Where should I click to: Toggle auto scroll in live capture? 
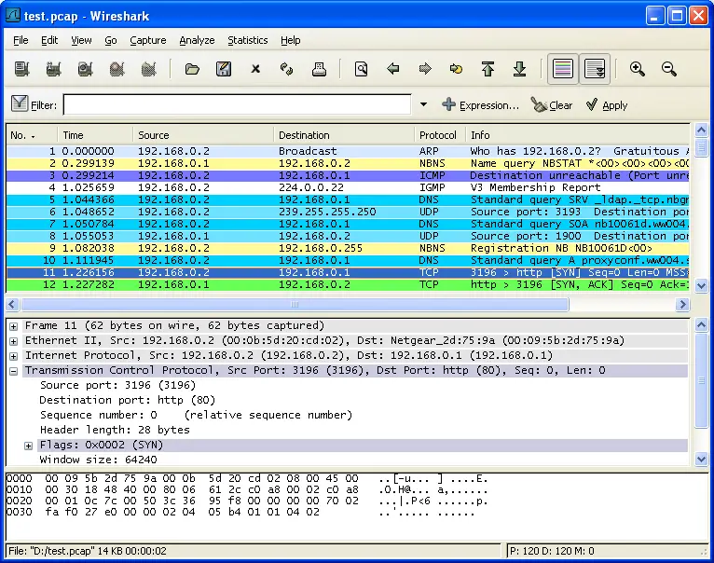[x=594, y=69]
